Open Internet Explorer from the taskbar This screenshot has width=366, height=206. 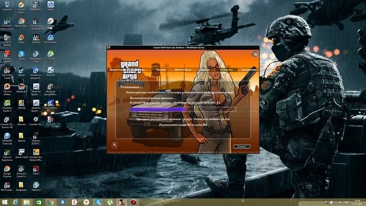15,202
